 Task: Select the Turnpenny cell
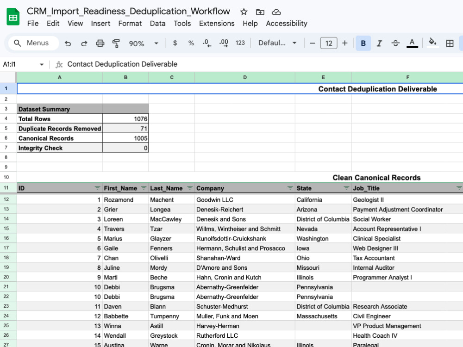point(172,316)
